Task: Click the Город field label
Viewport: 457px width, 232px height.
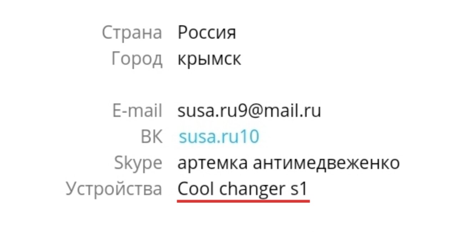Action: coord(137,59)
